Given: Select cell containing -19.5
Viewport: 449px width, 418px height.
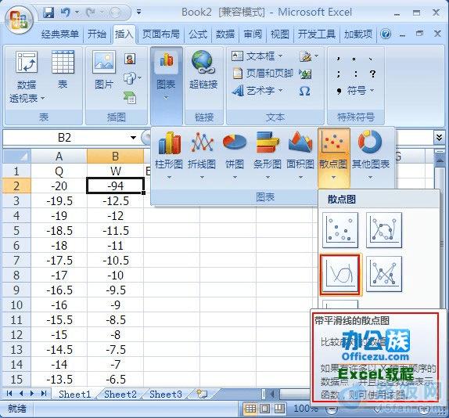Looking at the screenshot, I should click(59, 201).
